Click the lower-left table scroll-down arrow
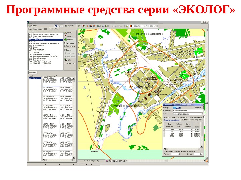Screen dimensions: 241x180 73,157
